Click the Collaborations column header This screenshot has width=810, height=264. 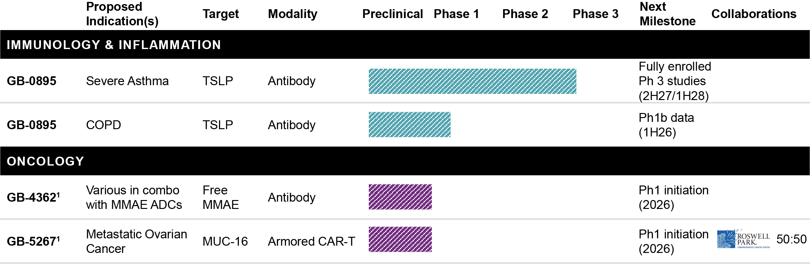(754, 14)
